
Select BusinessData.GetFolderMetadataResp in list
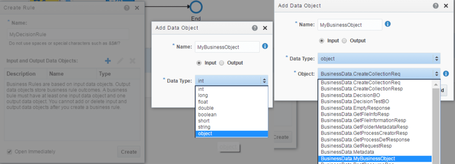(x=375, y=127)
